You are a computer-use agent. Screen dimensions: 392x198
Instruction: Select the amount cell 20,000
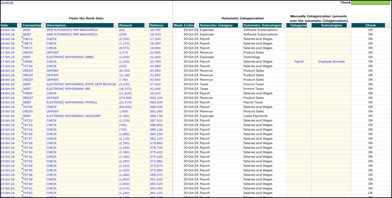[133, 71]
